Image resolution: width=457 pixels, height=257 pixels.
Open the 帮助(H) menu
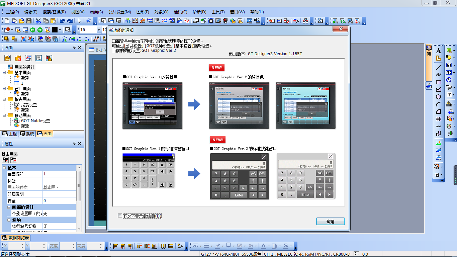(x=257, y=12)
